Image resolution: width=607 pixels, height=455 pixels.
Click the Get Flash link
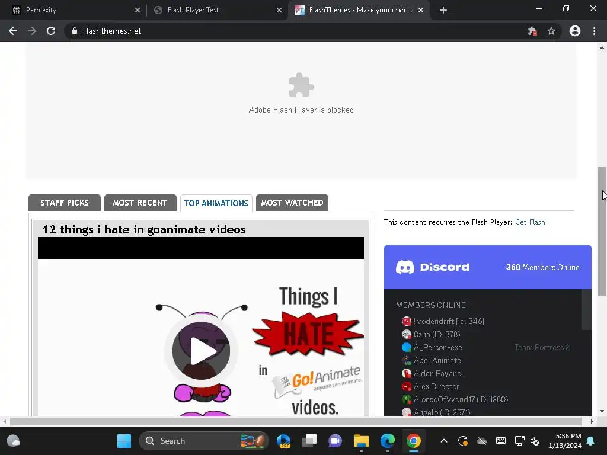point(530,222)
